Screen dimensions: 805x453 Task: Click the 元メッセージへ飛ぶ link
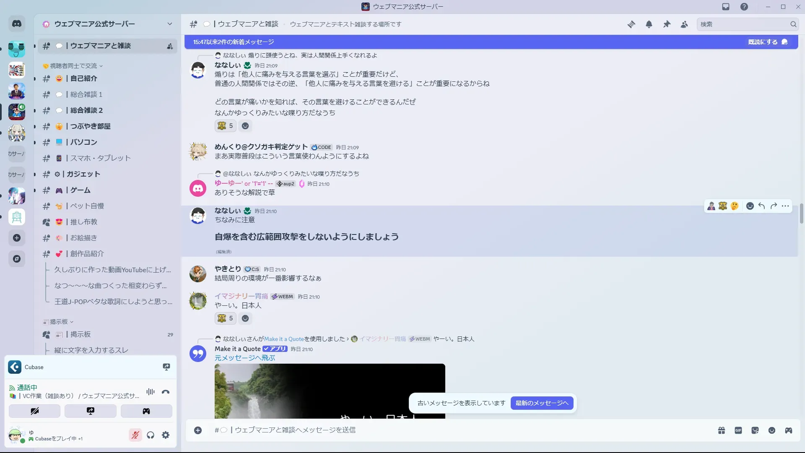(x=245, y=358)
